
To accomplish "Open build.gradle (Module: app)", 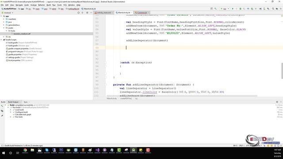I will tap(19, 45).
